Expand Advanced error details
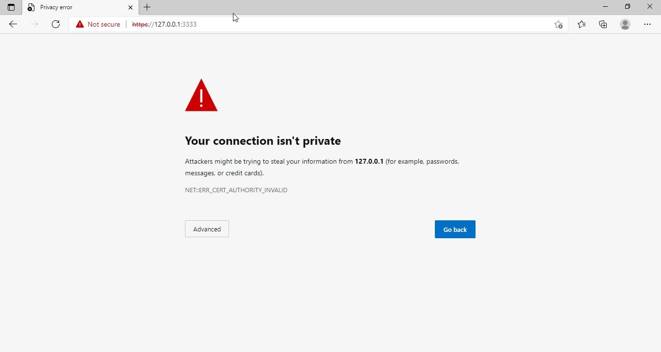 (207, 229)
